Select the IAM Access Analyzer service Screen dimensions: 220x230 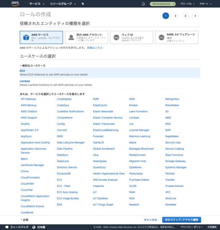pyautogui.click(x=105, y=180)
